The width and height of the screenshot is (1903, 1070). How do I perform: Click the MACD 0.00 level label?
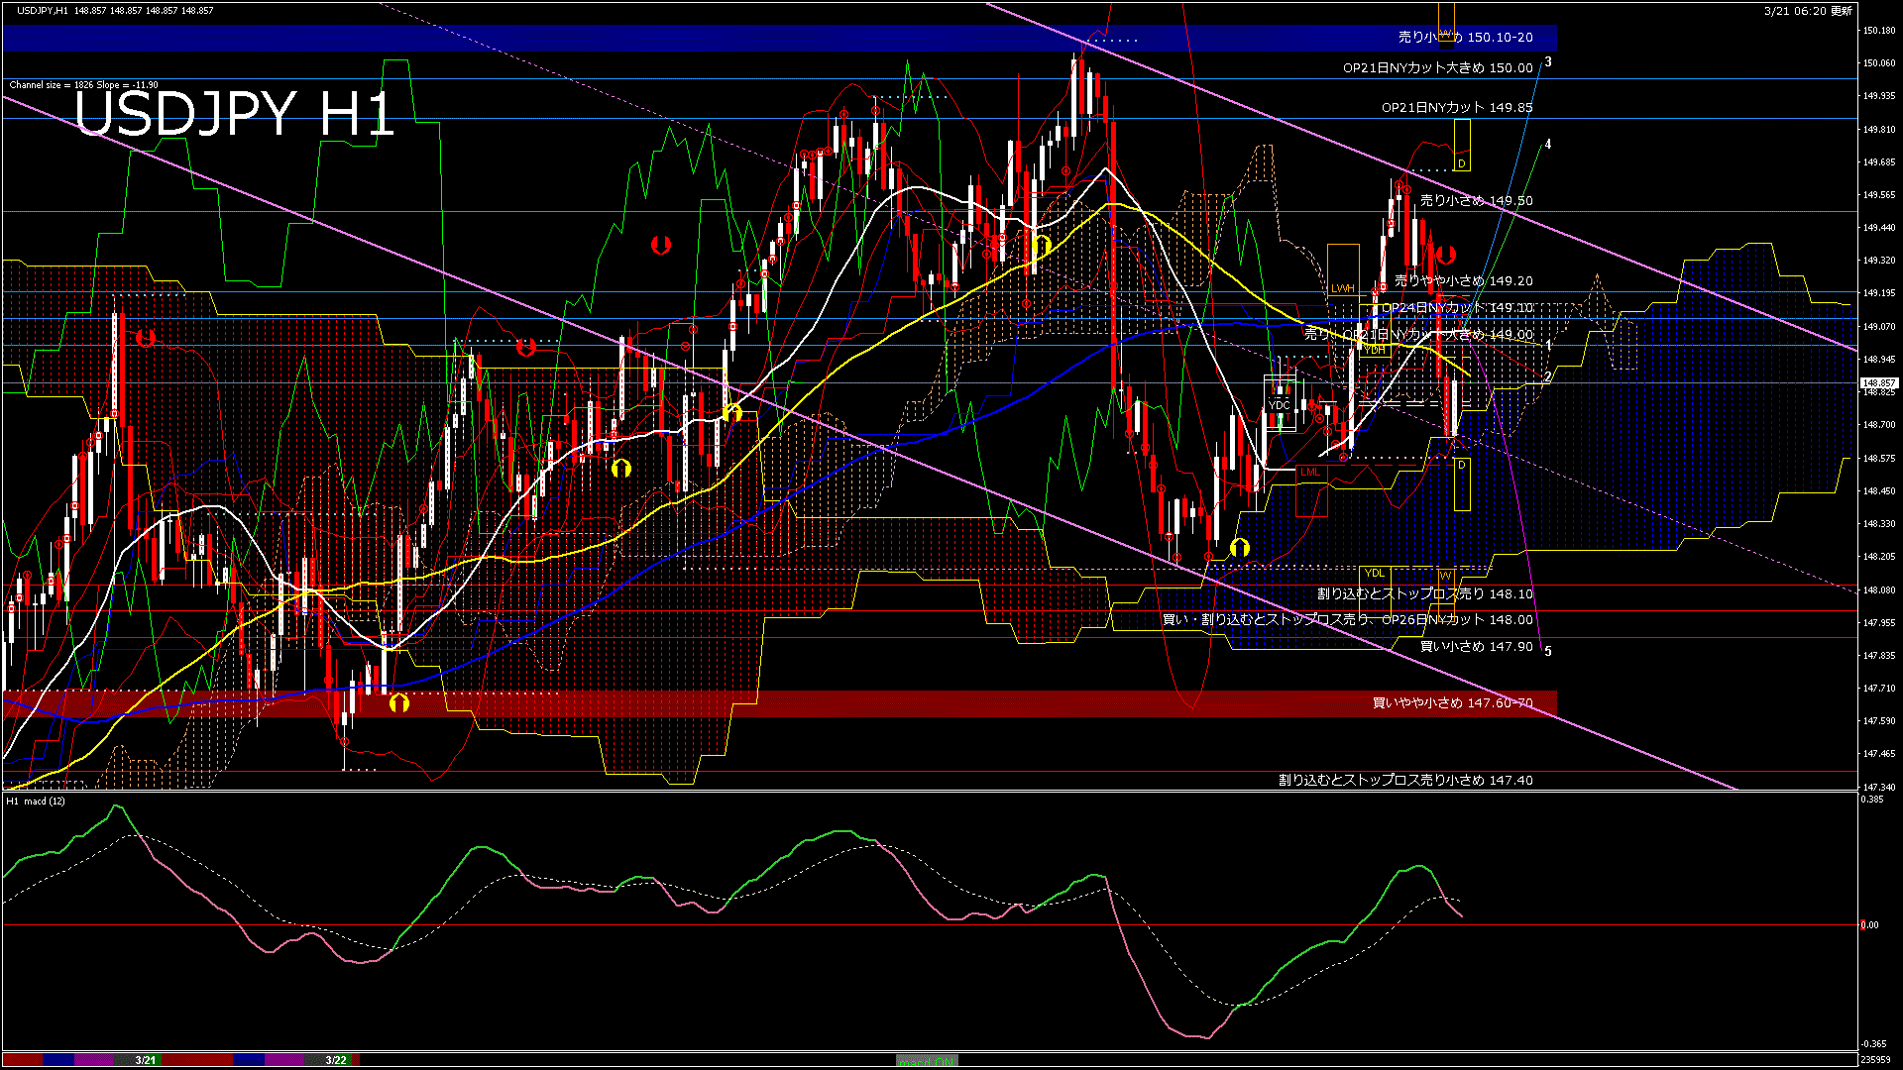pos(1869,925)
